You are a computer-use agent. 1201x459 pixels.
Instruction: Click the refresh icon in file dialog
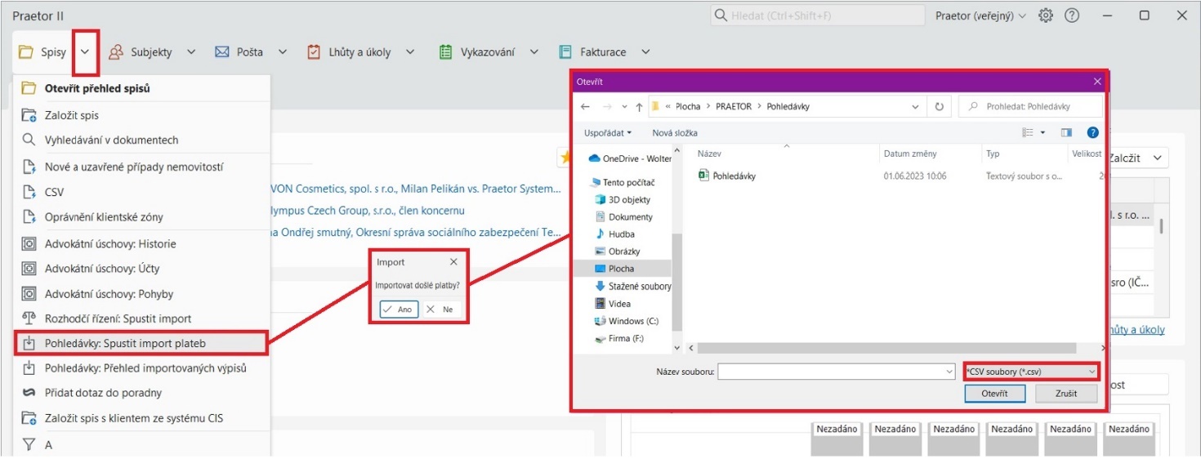coord(940,106)
